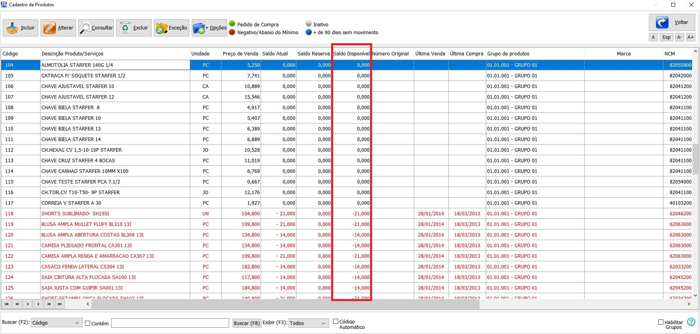Tick the Código Automático checkbox
Screen dimensions: 700x334
[x=336, y=321]
